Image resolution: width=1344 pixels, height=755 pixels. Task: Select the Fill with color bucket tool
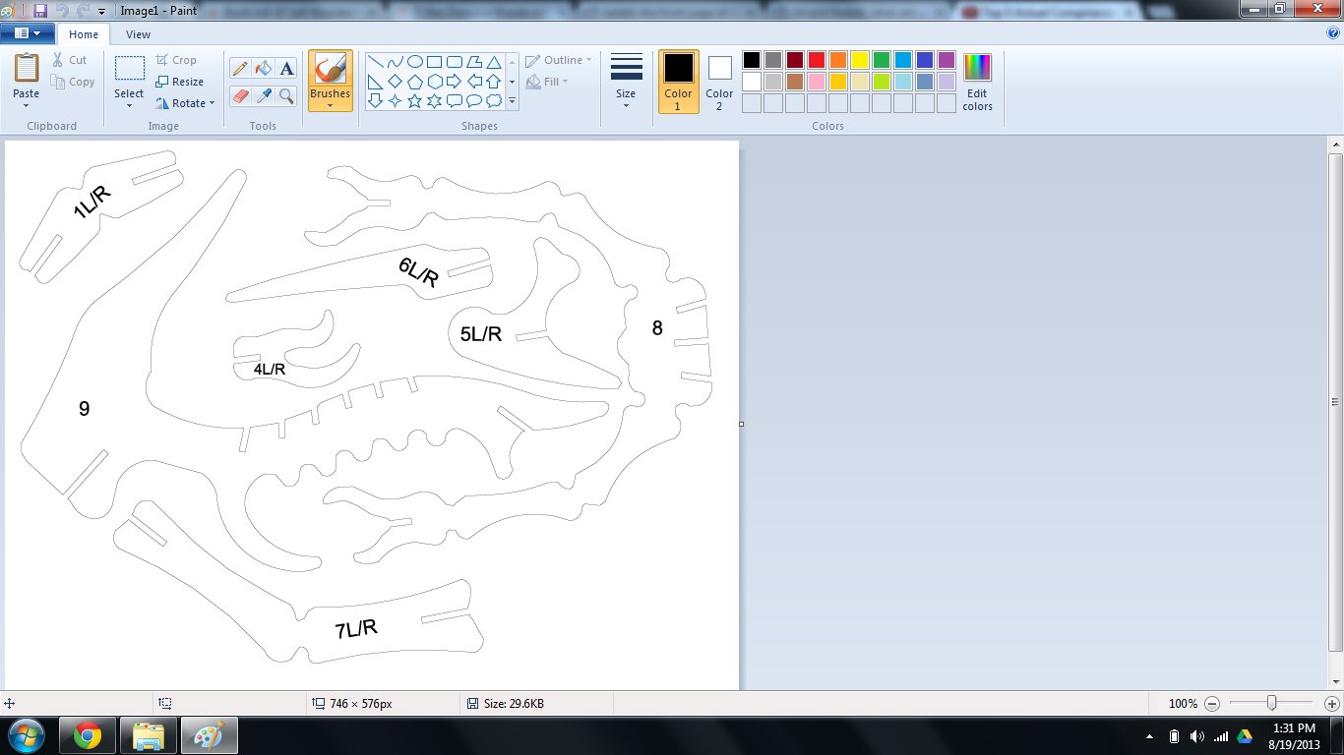click(x=263, y=68)
